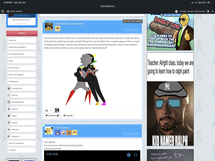215x161 pixels.
Task: Open THE CLIDE CORNER group tag
Action: pos(132,21)
